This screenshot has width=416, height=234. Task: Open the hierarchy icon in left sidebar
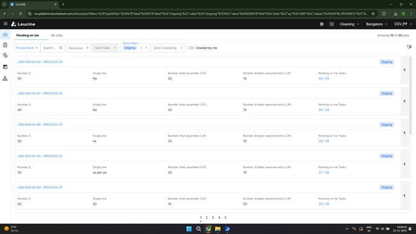coord(5,78)
